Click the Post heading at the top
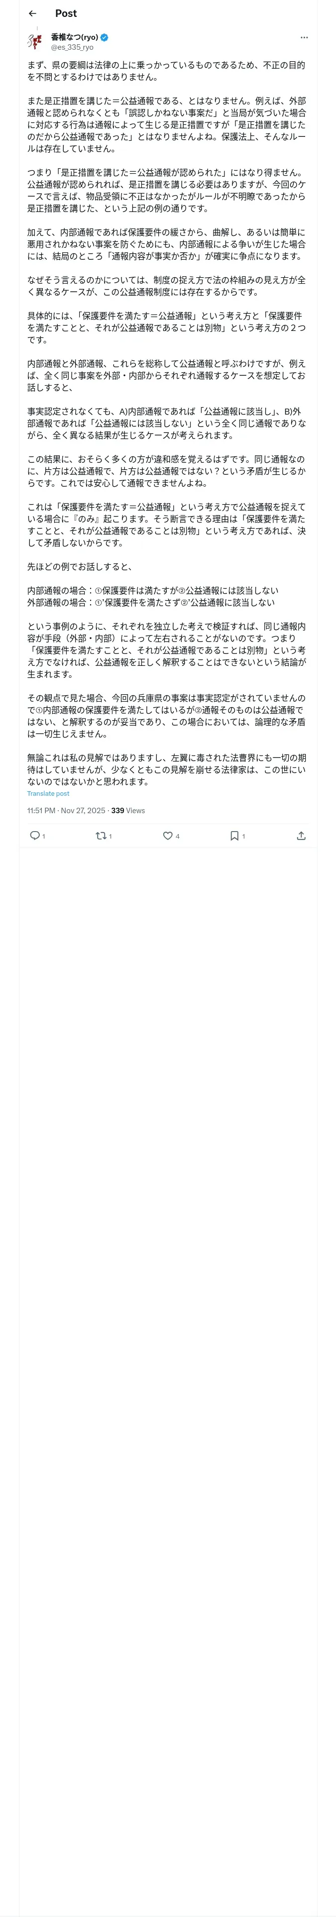This screenshot has height=1917, width=336. tap(66, 13)
